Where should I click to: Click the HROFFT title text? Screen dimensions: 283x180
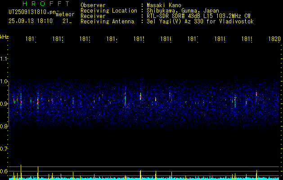click(46, 4)
